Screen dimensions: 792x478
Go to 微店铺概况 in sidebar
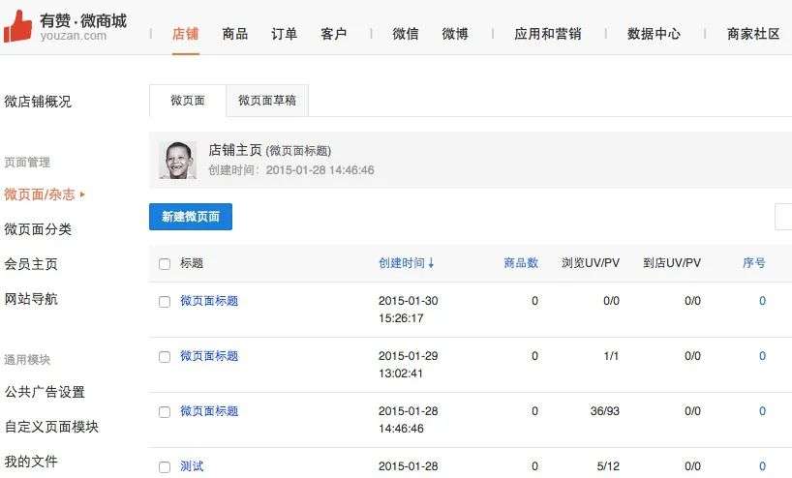[x=38, y=102]
